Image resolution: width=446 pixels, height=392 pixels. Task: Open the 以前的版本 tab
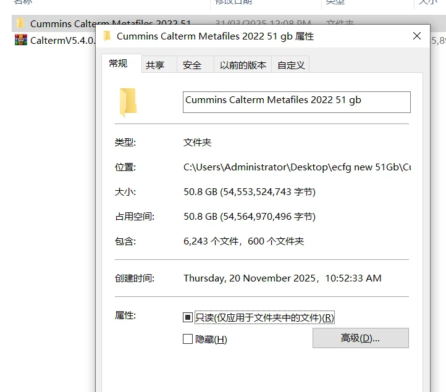[x=243, y=65]
